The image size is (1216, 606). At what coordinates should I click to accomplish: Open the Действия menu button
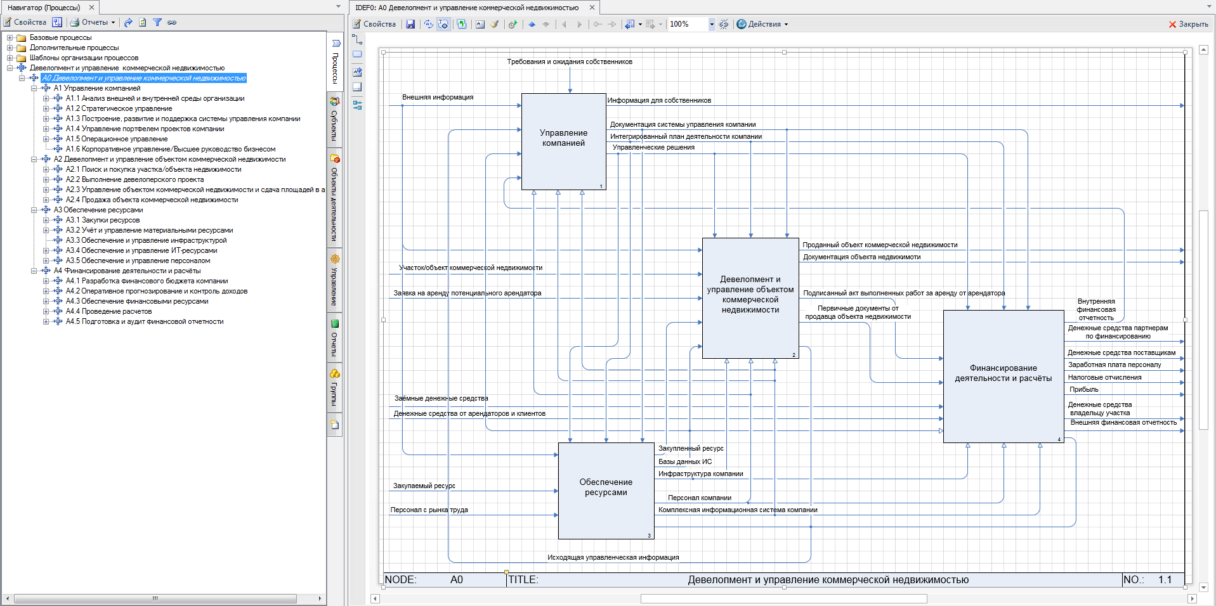click(x=762, y=24)
